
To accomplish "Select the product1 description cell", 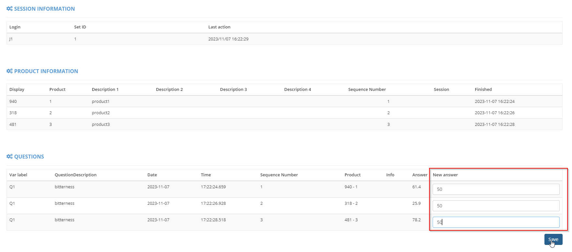I will (x=100, y=102).
